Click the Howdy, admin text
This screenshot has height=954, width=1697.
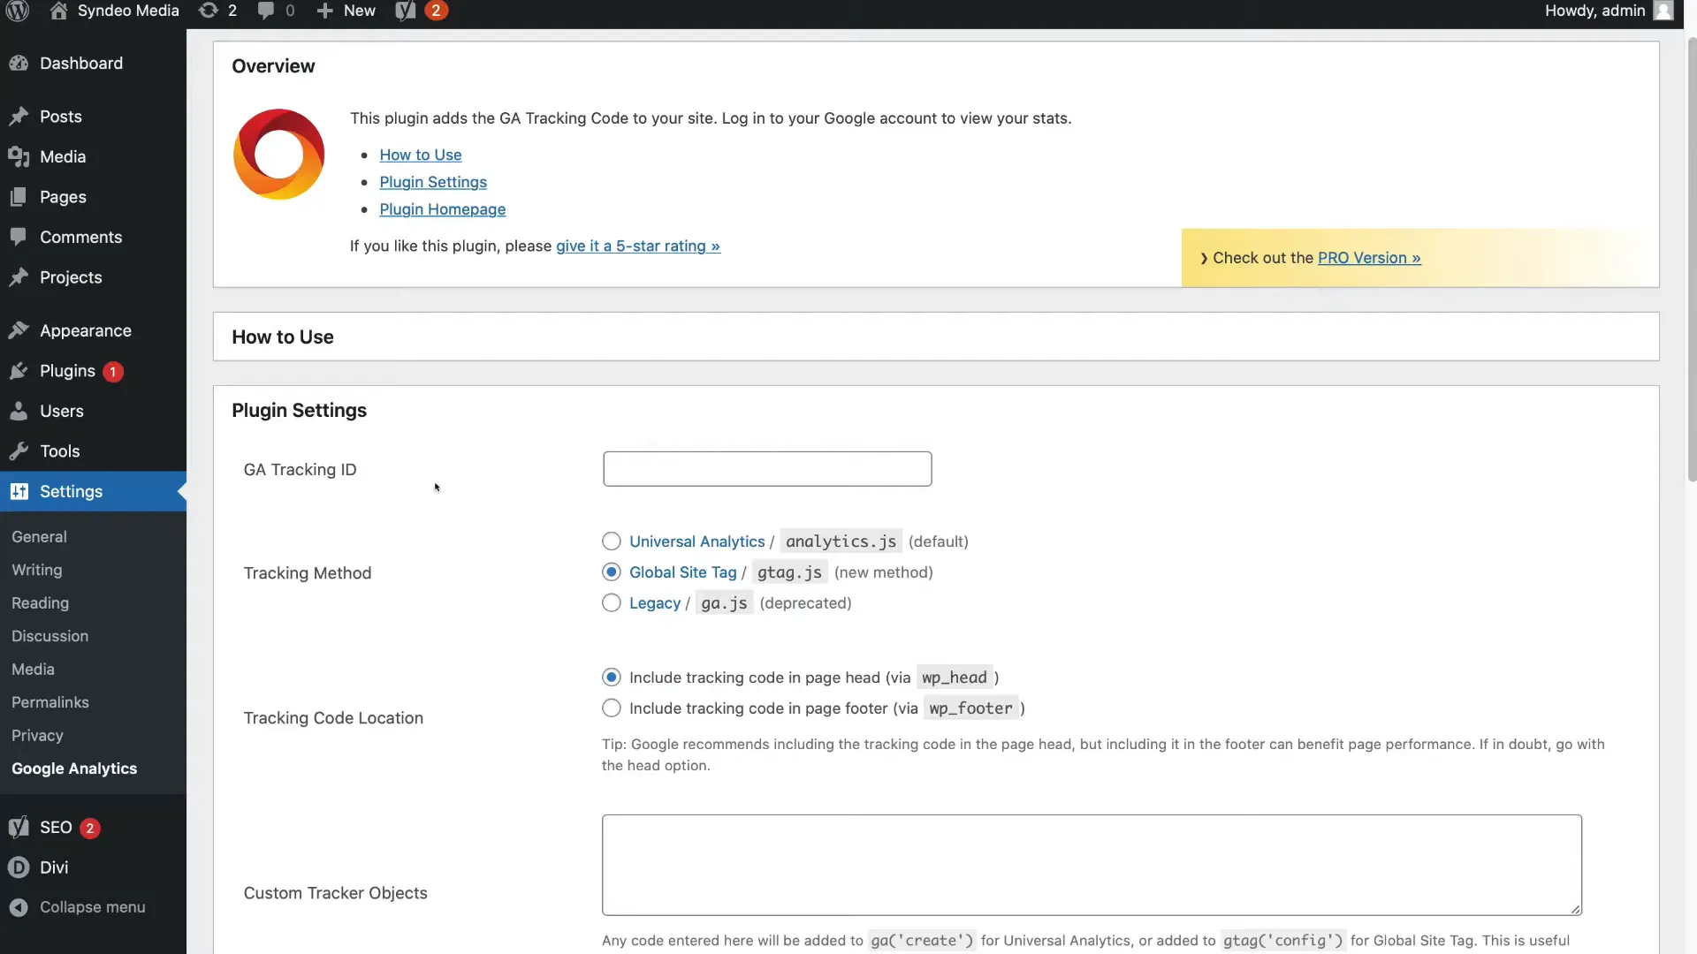point(1594,11)
